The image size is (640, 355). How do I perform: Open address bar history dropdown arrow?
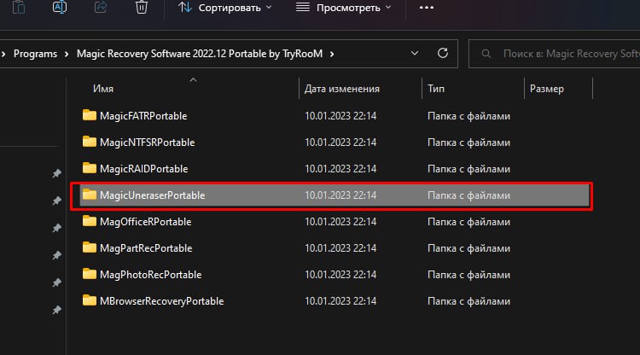414,54
